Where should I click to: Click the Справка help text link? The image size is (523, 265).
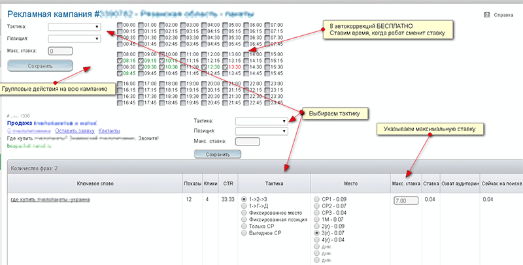click(503, 15)
